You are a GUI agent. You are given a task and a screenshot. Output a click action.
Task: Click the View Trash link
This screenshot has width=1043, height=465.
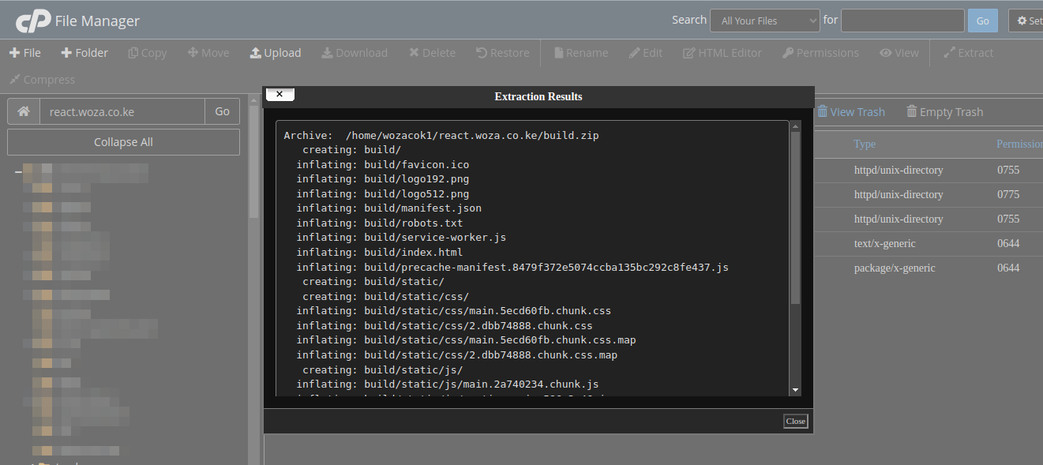tap(851, 112)
